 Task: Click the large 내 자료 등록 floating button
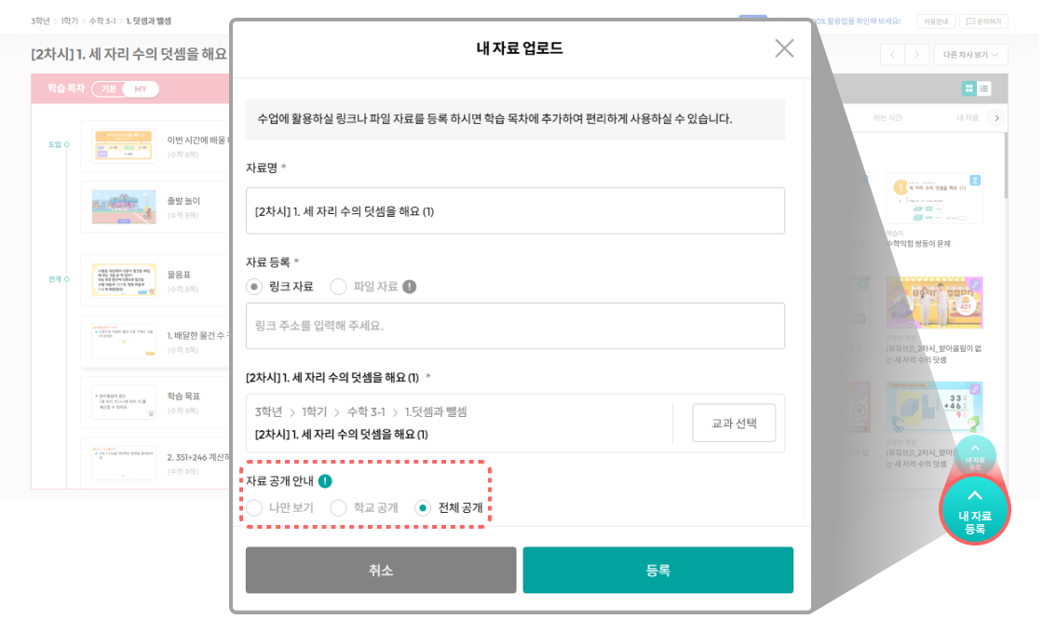974,510
